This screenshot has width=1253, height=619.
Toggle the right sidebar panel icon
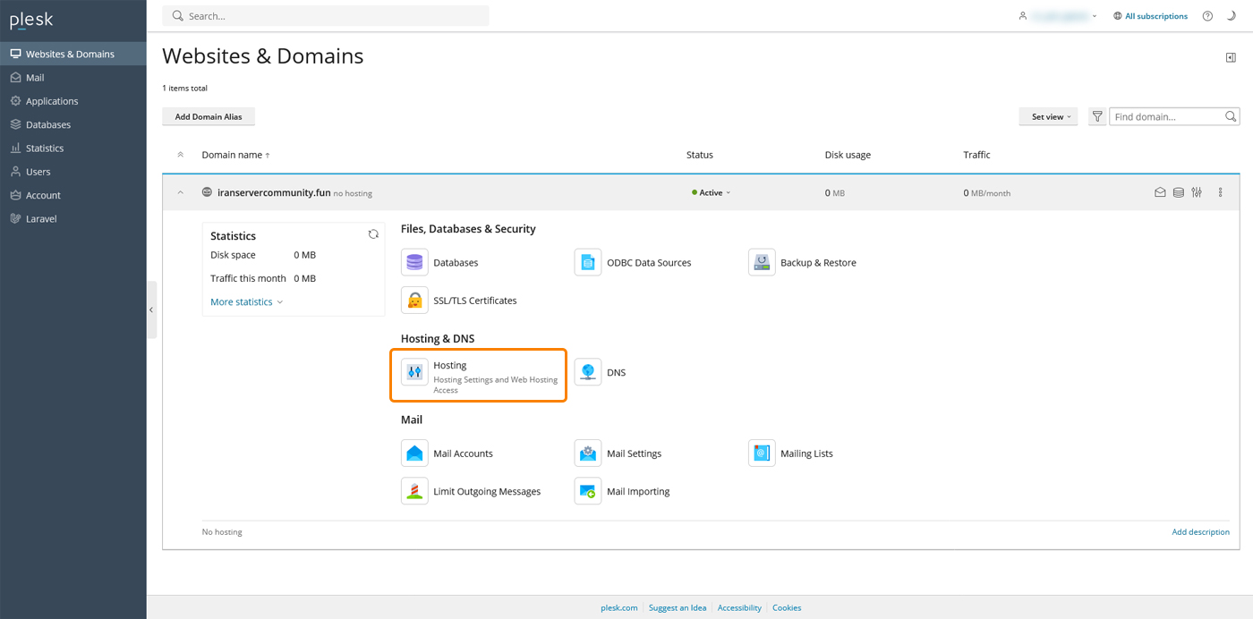pyautogui.click(x=1232, y=56)
